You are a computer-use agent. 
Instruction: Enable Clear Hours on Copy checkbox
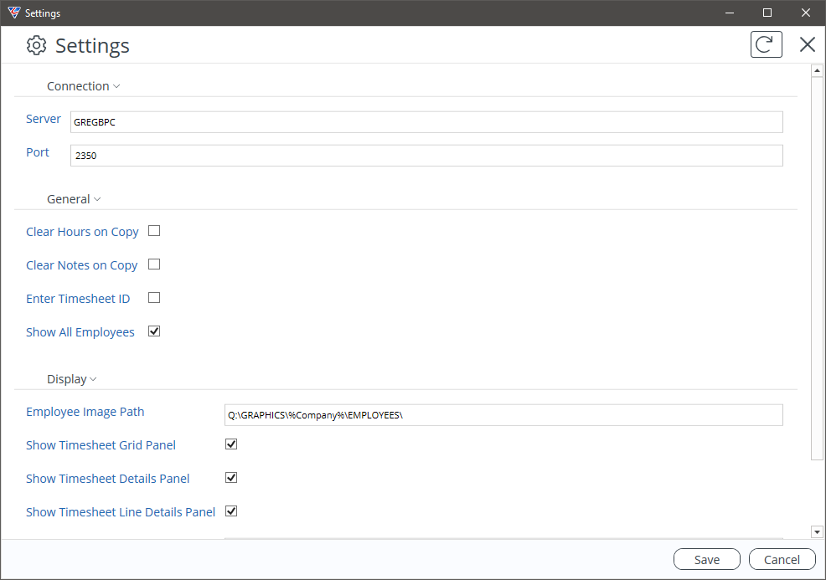point(154,230)
